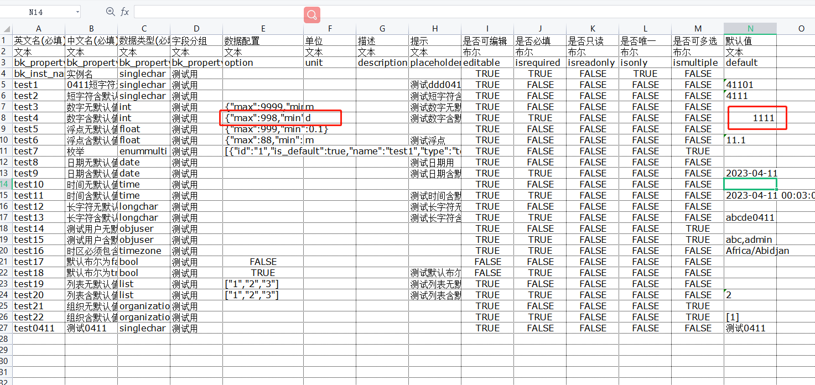Select the 'test10' cell

(38, 184)
